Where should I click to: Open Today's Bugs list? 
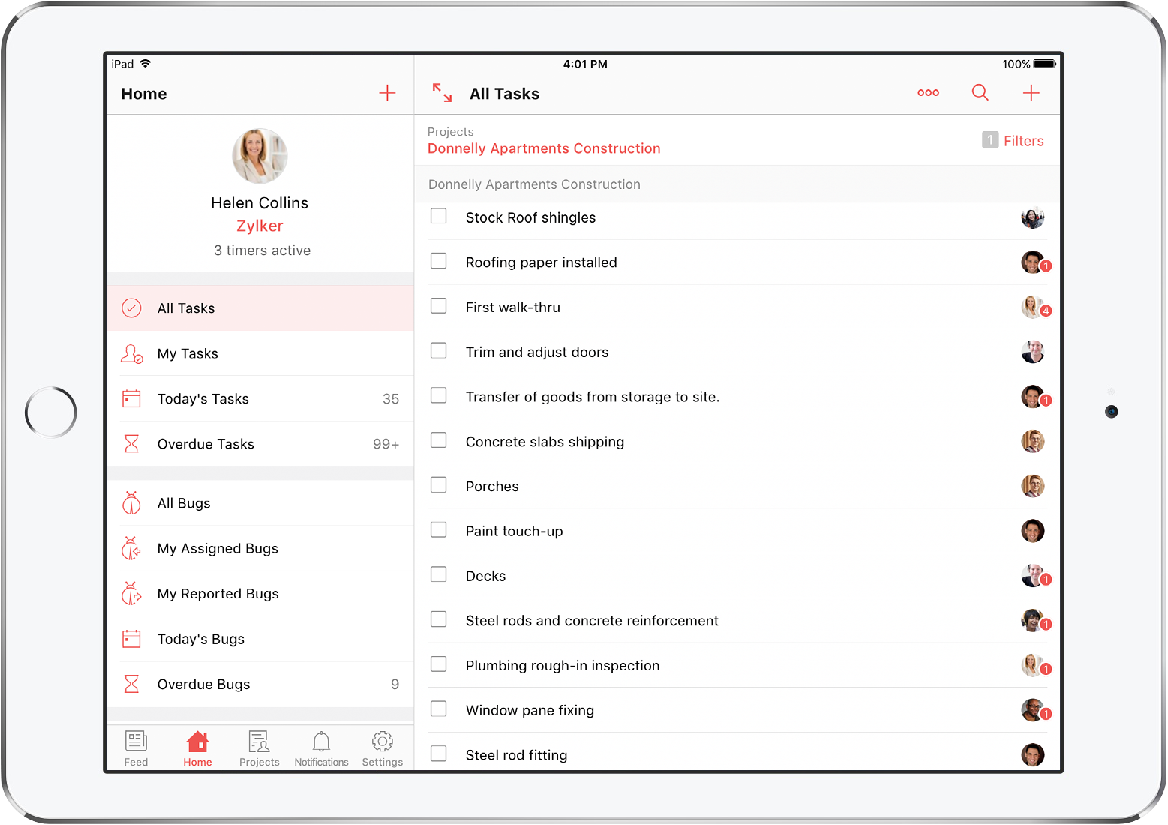point(260,639)
